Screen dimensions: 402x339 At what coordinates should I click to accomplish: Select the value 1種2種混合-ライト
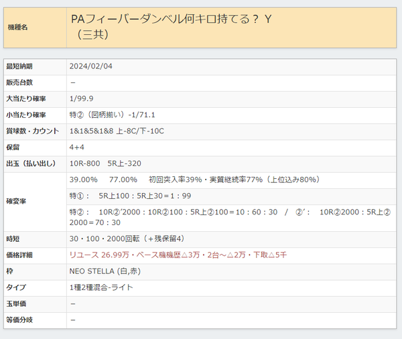pyautogui.click(x=101, y=287)
